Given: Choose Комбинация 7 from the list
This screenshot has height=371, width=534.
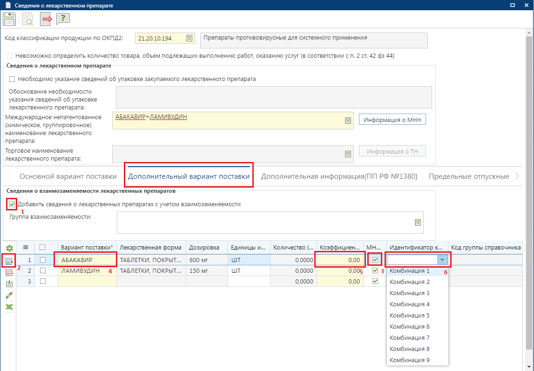Looking at the screenshot, I should coord(418,338).
